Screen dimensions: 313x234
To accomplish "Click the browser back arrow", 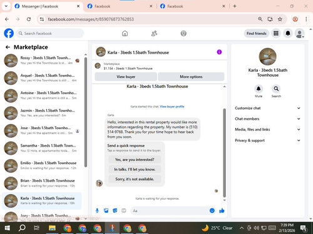I will click(7, 19).
